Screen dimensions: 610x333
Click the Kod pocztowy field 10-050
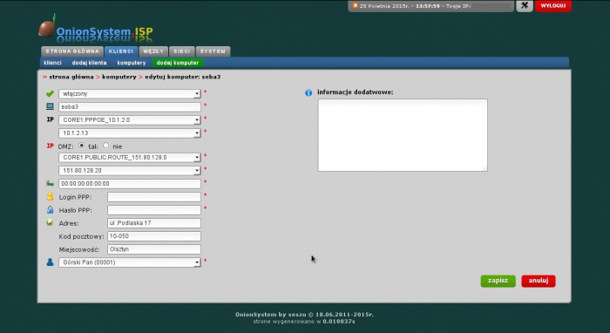pos(154,236)
